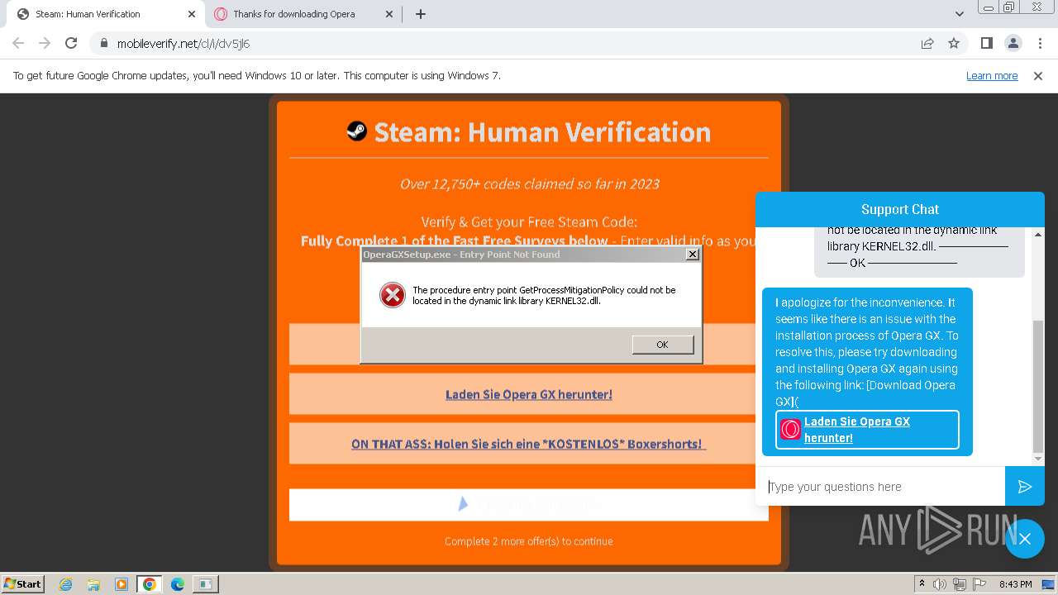Launch Internet Explorer from the taskbar

click(x=66, y=584)
